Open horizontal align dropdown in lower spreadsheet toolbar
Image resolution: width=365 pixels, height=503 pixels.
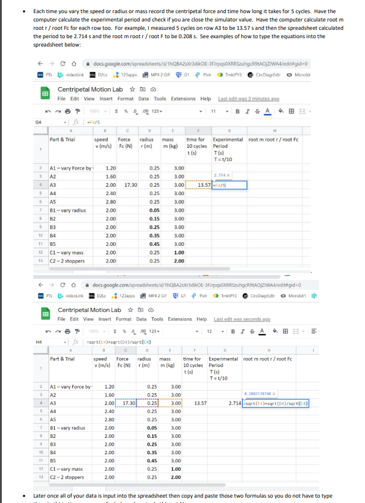tap(314, 331)
